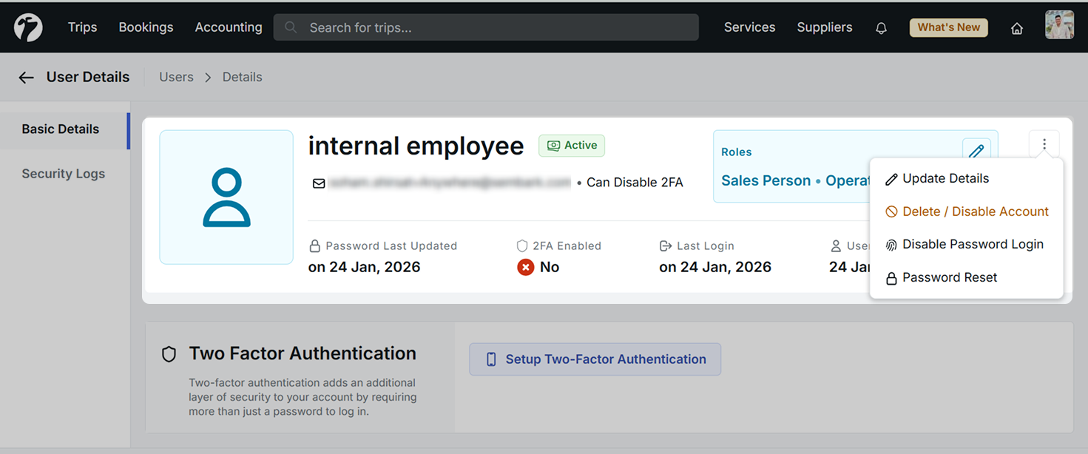
Task: Choose Password Reset from the menu
Action: point(966,278)
